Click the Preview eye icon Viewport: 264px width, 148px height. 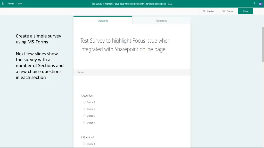click(204, 11)
